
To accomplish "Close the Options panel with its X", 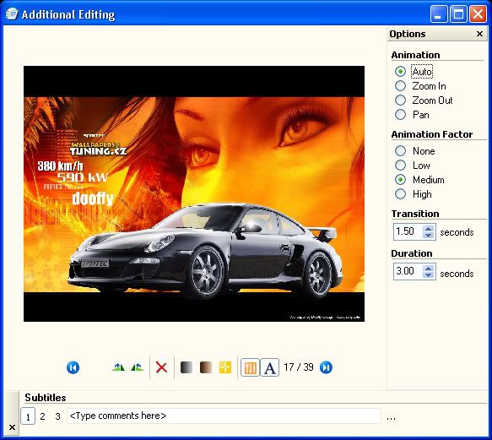I will [x=479, y=34].
